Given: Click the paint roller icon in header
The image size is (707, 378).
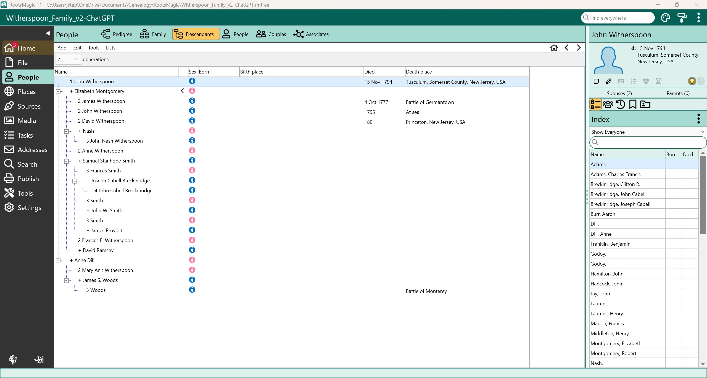Looking at the screenshot, I should coord(682,18).
